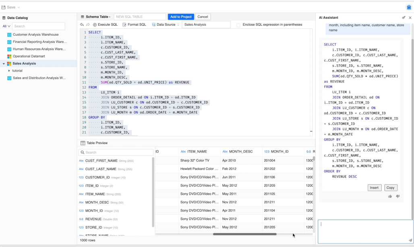Click the redo arrow icon
This screenshot has height=247, width=414.
[x=88, y=24]
